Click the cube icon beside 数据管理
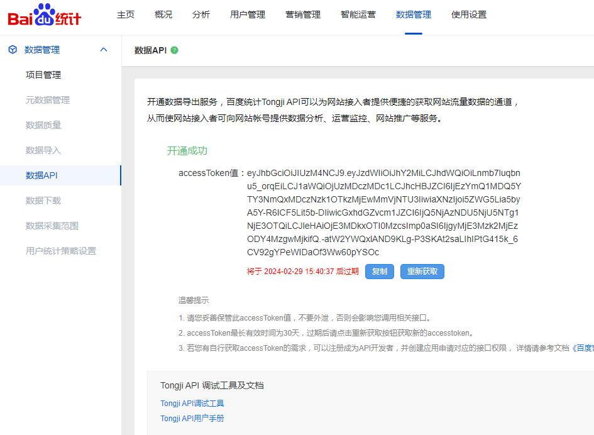Viewport: 594px width, 435px height. (13, 50)
